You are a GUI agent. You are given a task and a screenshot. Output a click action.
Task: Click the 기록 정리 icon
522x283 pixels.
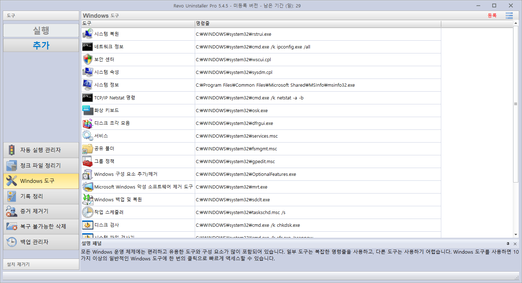pyautogui.click(x=12, y=196)
